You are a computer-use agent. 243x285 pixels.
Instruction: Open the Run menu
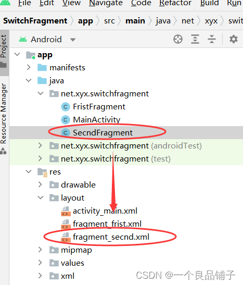click(x=234, y=3)
